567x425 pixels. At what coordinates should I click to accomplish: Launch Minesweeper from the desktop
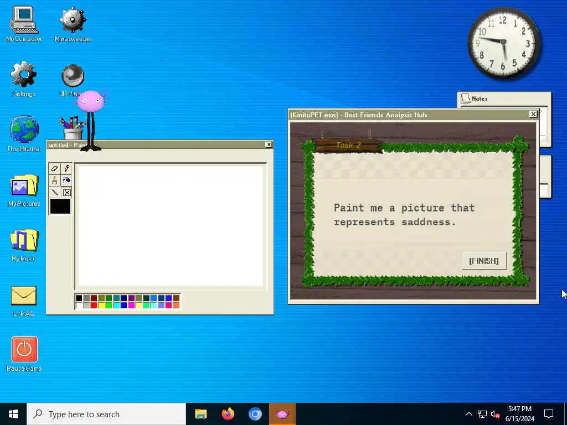[73, 24]
